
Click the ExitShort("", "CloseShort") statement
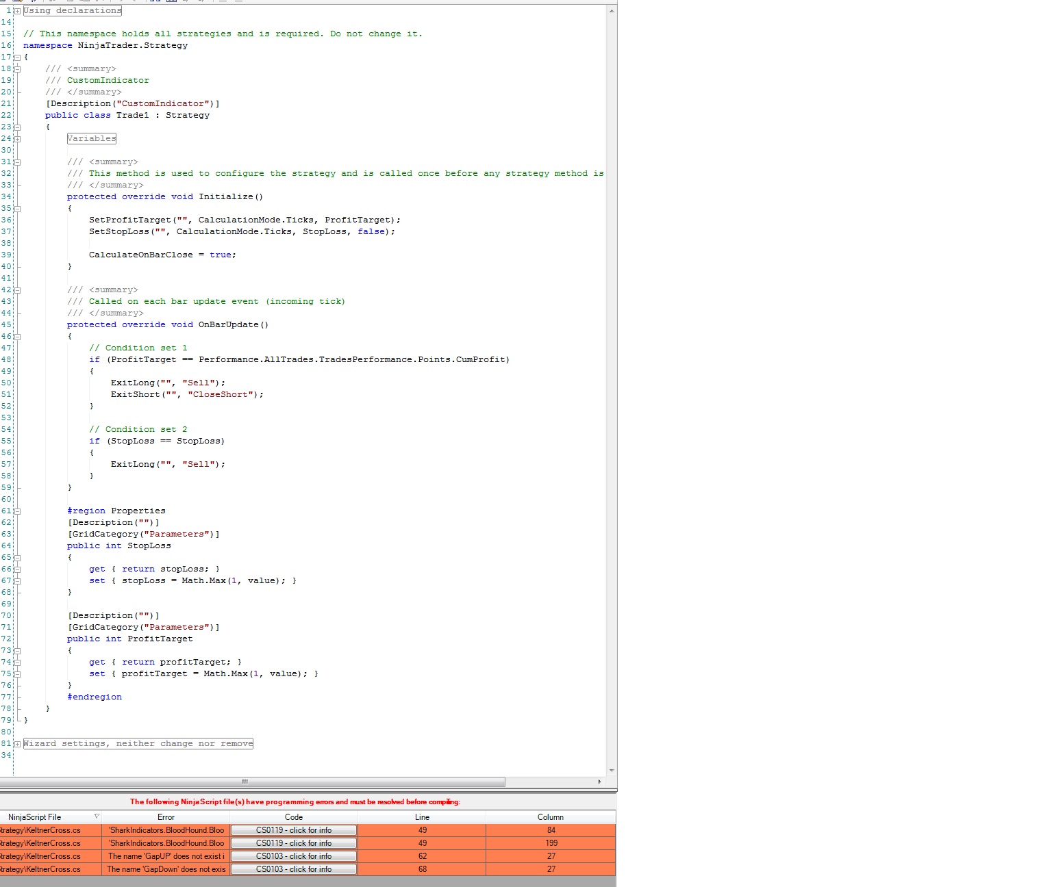point(188,395)
